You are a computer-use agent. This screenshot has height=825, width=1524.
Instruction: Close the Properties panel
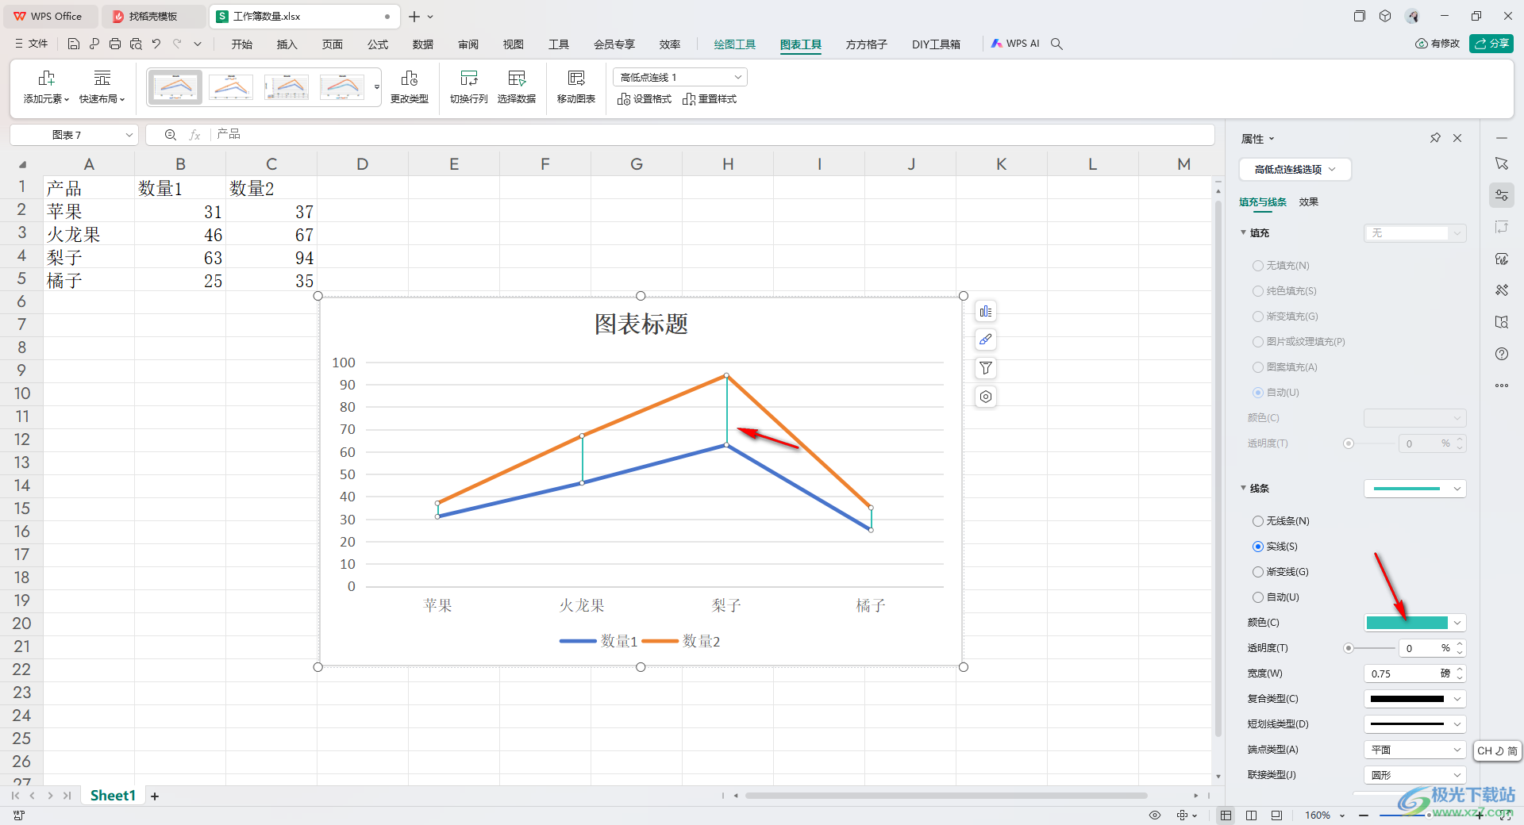point(1457,138)
